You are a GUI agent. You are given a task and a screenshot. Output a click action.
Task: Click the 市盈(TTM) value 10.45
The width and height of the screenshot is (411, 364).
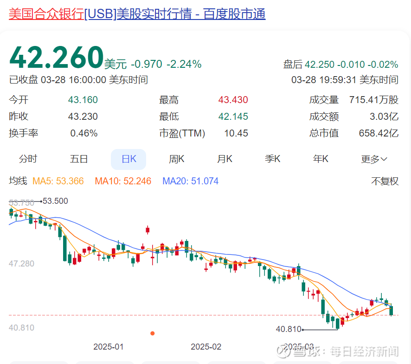click(x=236, y=133)
